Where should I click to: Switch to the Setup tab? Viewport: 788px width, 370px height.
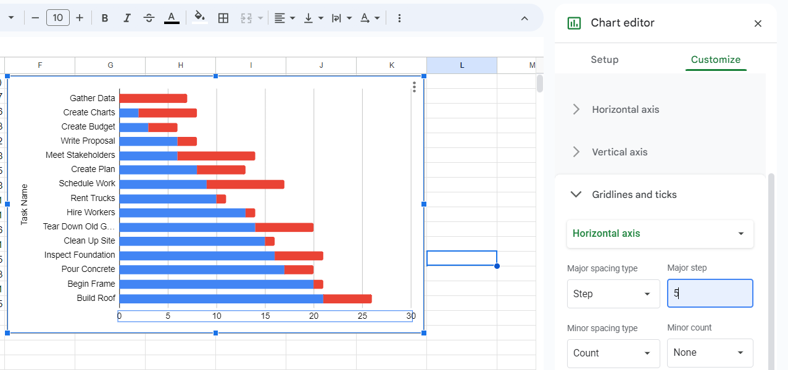click(x=605, y=60)
